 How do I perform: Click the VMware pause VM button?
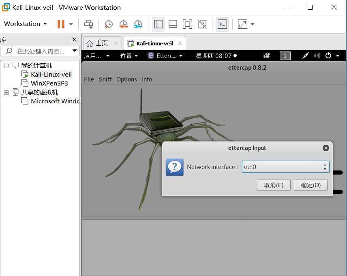(x=61, y=24)
